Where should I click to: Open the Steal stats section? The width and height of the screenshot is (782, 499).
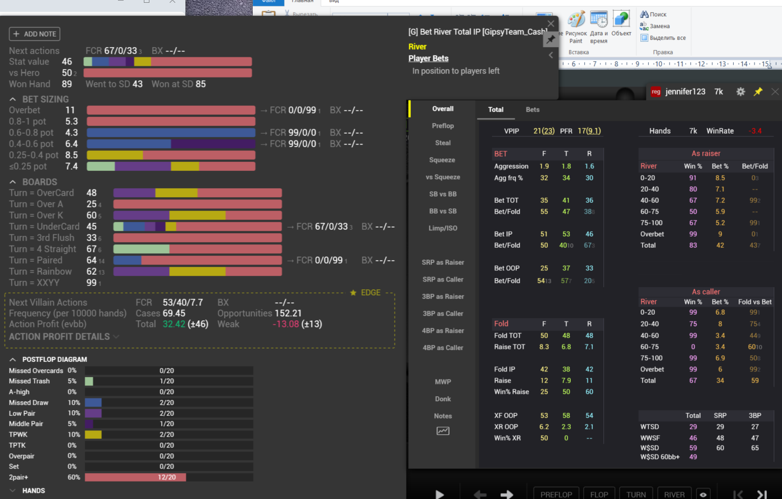(x=443, y=143)
